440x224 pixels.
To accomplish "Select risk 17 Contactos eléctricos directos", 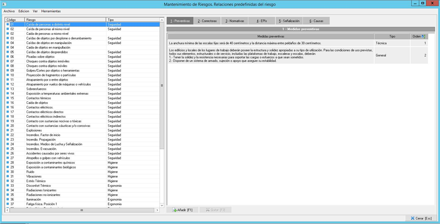I will point(82,112).
